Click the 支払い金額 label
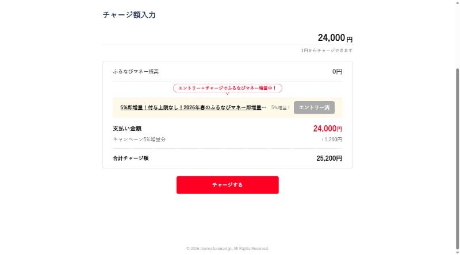This screenshot has width=460, height=255. click(127, 129)
